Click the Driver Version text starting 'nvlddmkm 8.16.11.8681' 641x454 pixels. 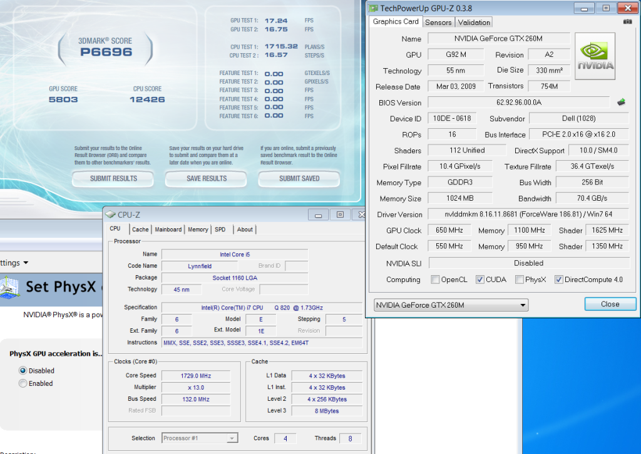528,214
